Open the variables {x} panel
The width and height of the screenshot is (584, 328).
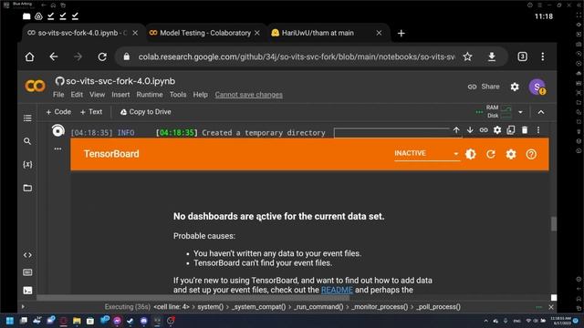click(27, 164)
